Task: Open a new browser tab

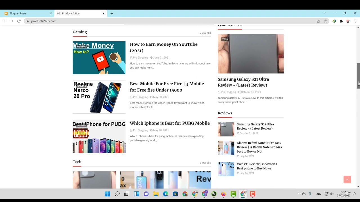Action: pos(112,13)
